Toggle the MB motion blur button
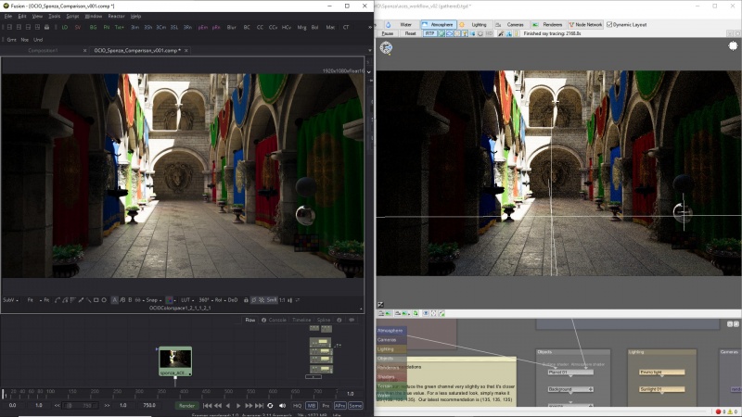Image resolution: width=742 pixels, height=417 pixels. [312, 406]
